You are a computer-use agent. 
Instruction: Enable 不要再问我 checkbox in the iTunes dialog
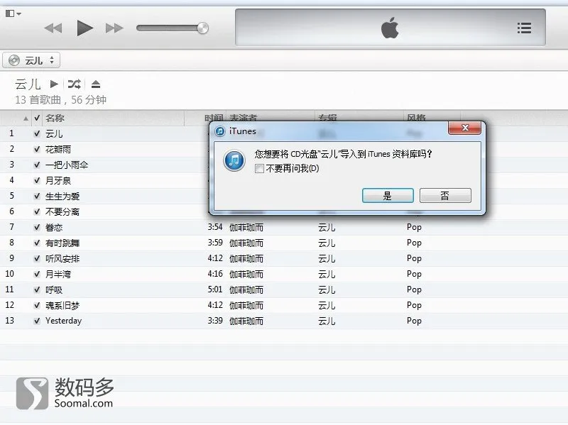(x=259, y=169)
